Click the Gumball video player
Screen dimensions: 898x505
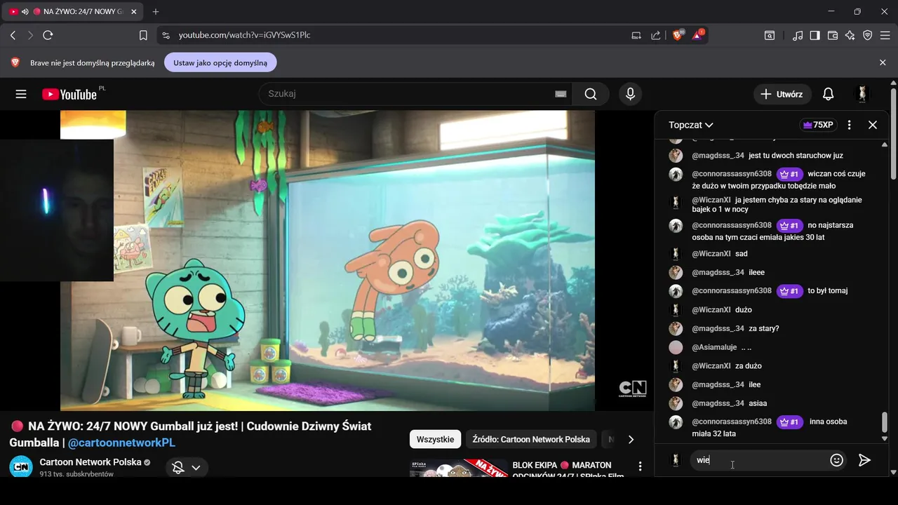327,260
